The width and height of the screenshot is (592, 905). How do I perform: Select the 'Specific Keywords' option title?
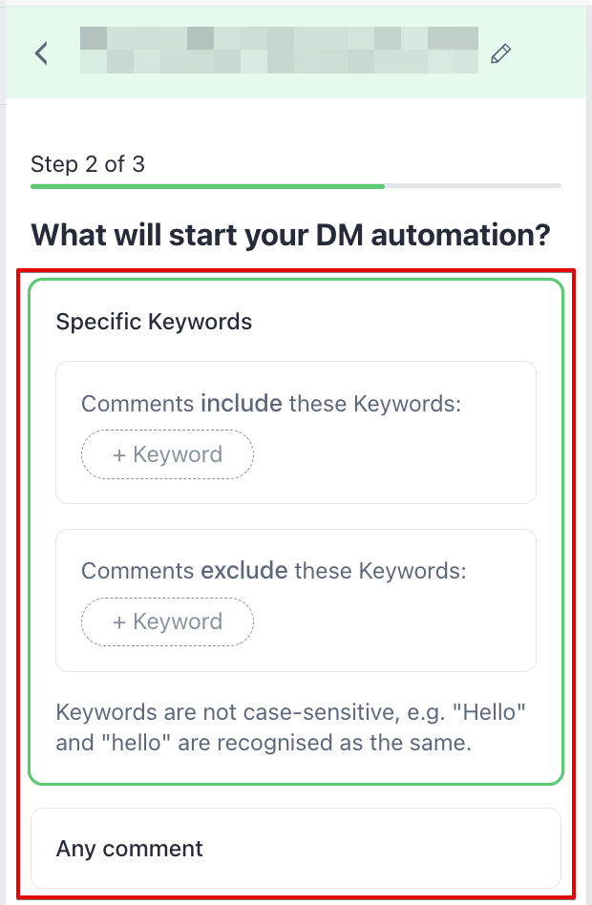click(x=154, y=322)
